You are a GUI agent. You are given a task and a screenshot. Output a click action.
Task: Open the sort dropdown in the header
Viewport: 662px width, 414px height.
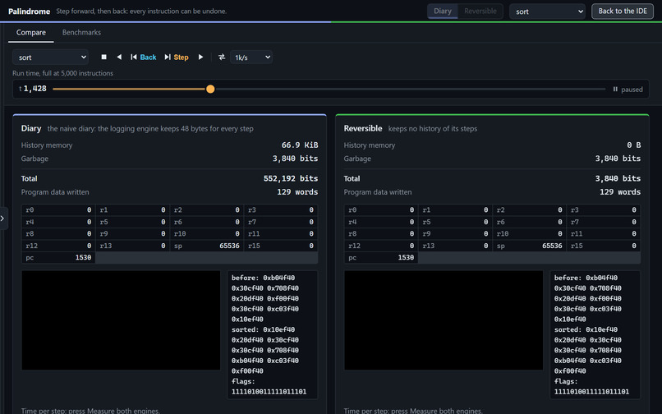(547, 11)
